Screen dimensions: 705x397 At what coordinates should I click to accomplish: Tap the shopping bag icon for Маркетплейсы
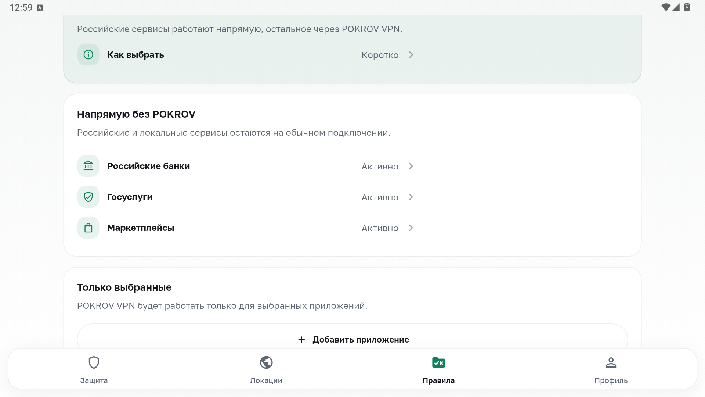(x=88, y=228)
